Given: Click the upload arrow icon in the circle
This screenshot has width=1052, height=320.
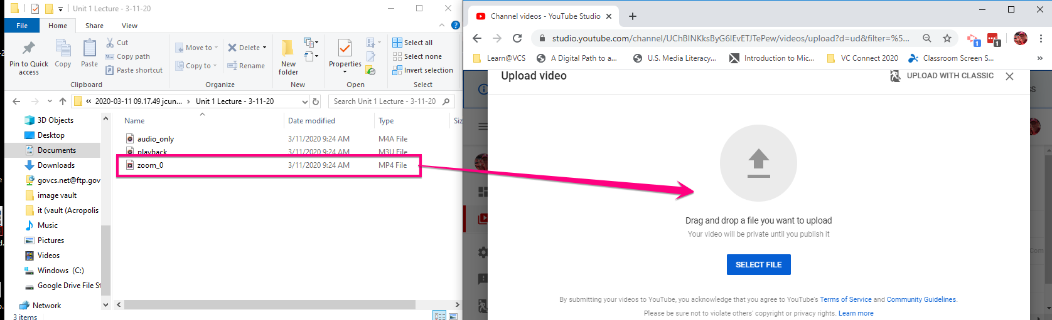Looking at the screenshot, I should pyautogui.click(x=758, y=163).
